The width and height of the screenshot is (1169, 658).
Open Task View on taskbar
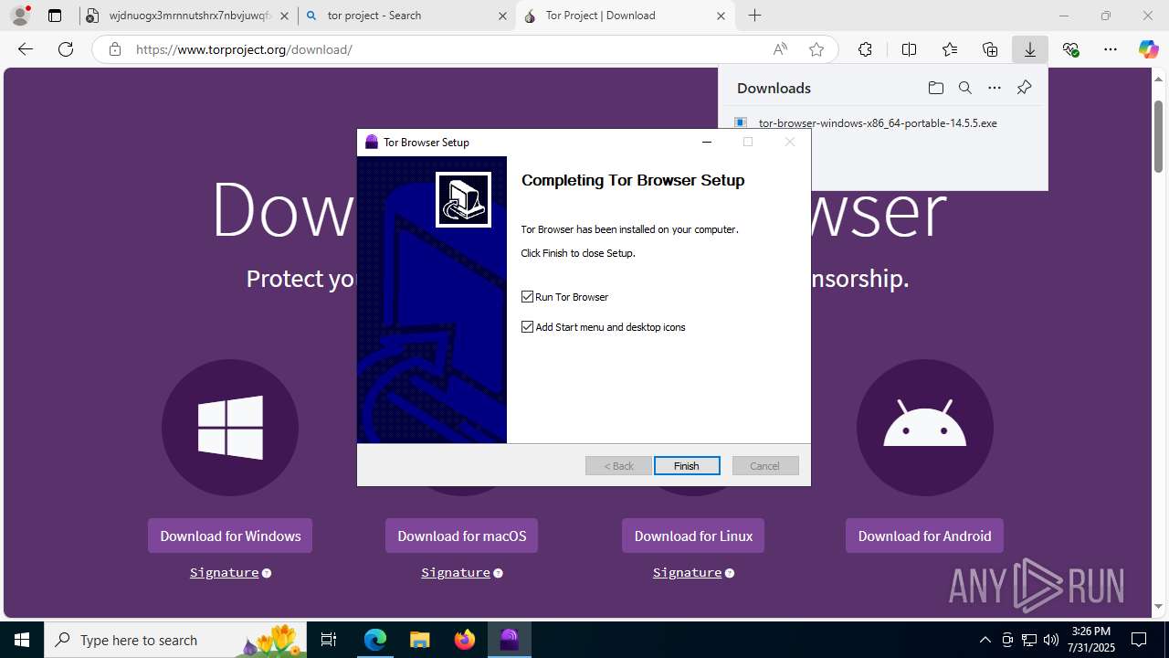[x=329, y=640]
